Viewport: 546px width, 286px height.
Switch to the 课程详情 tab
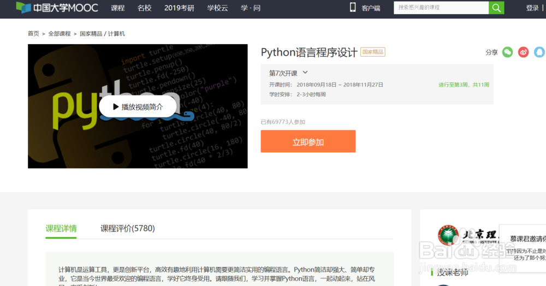click(61, 229)
